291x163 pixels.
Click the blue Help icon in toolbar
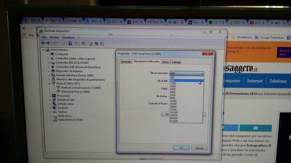[70, 43]
